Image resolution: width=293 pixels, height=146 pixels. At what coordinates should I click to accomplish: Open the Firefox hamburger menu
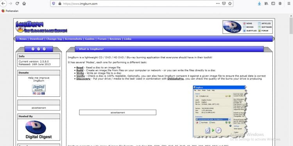[289, 4]
